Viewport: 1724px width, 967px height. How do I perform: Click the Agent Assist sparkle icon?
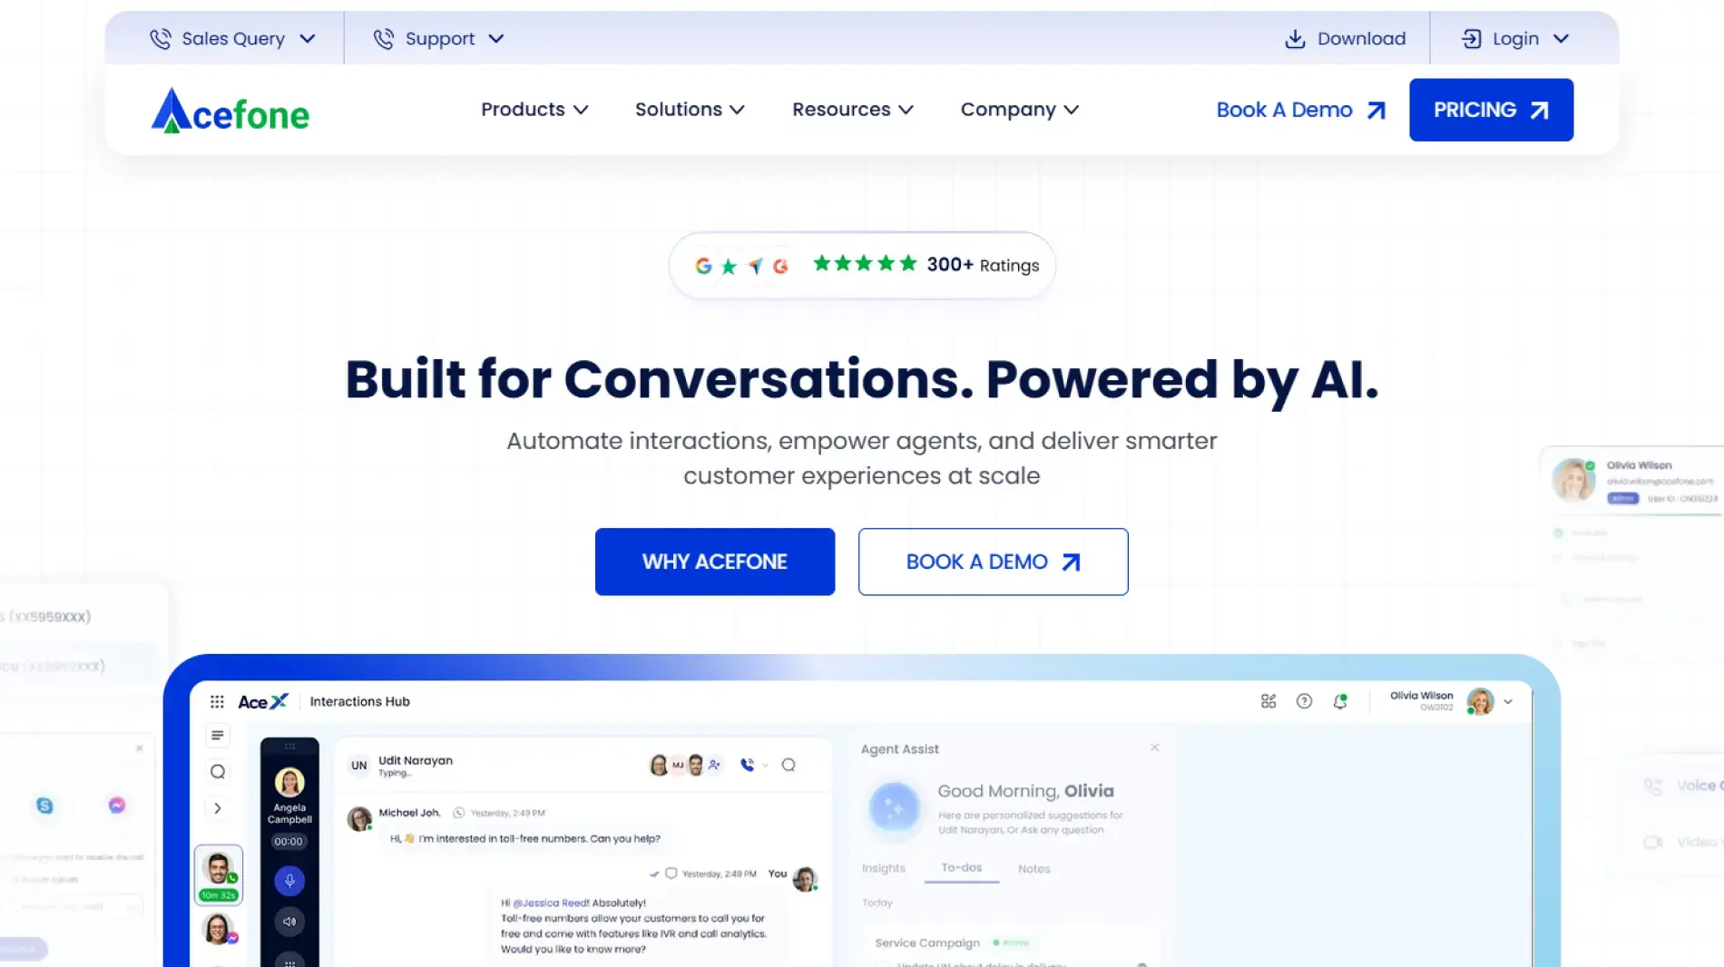click(894, 806)
